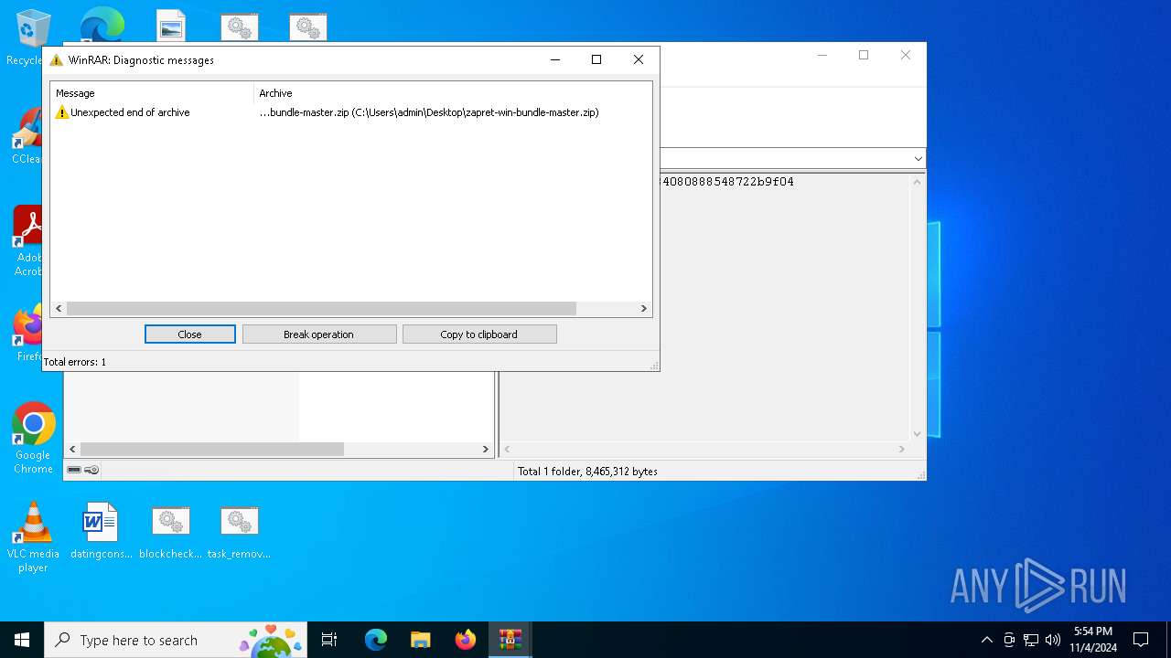The image size is (1171, 658).
Task: Open File Explorer from the taskbar
Action: point(420,640)
